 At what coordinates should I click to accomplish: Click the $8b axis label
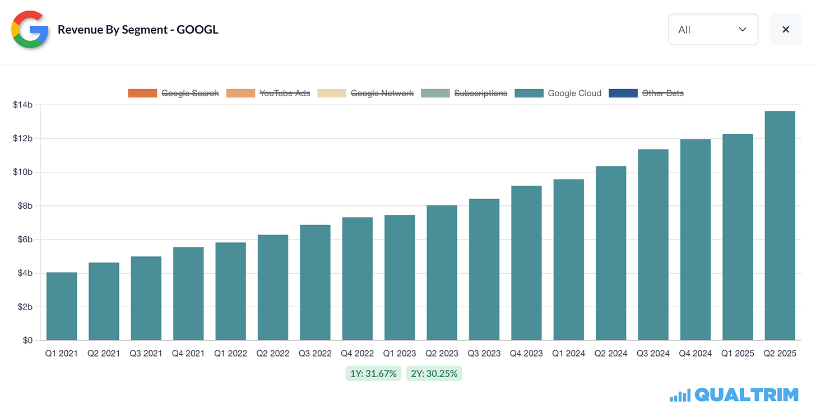pyautogui.click(x=25, y=206)
